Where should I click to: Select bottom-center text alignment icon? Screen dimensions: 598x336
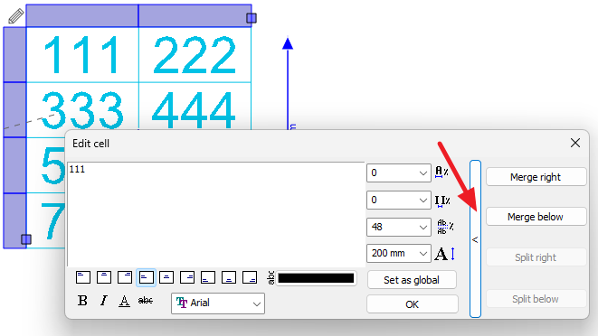pos(229,277)
